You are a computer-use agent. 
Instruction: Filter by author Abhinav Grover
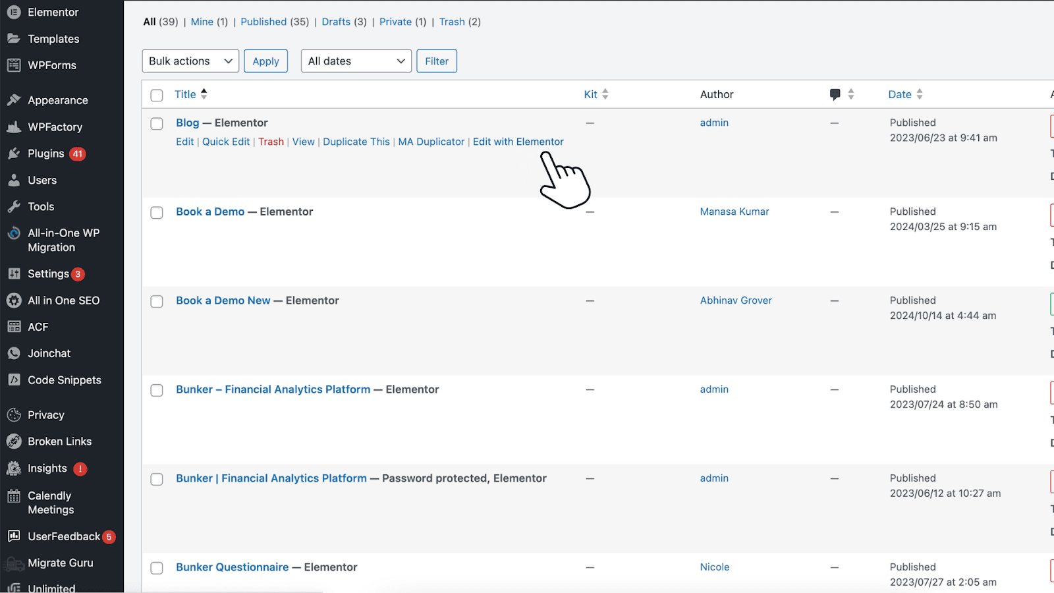click(x=736, y=300)
